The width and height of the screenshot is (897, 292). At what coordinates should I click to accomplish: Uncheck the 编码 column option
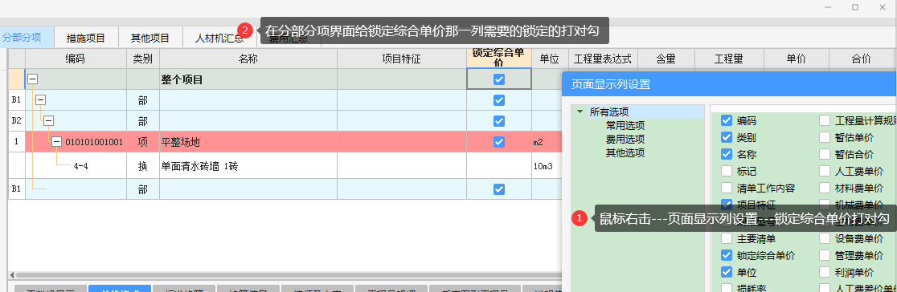point(727,120)
